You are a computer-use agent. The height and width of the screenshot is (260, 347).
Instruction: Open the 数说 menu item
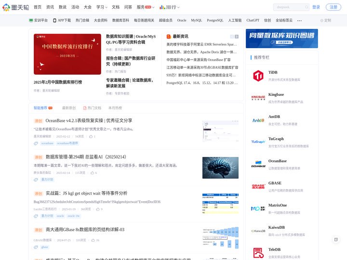pos(63,7)
